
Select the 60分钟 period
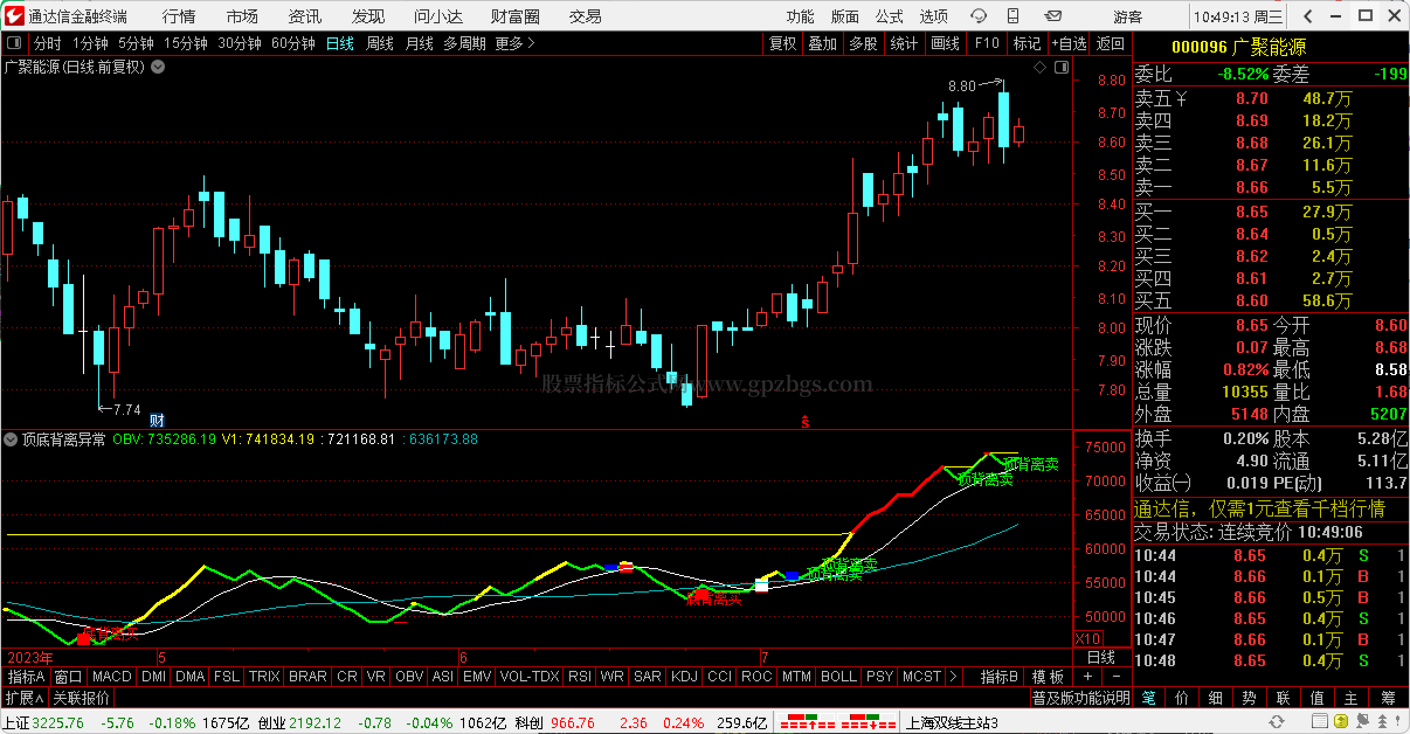click(x=293, y=43)
